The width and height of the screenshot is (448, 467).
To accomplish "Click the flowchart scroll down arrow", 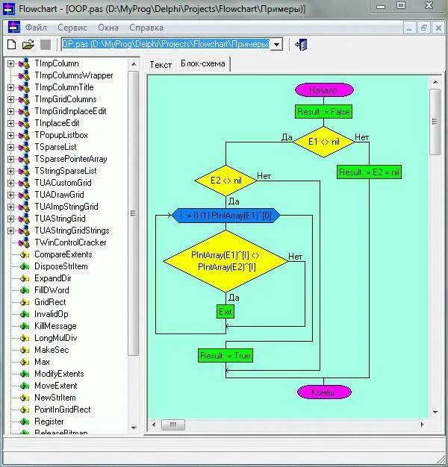I will [435, 413].
